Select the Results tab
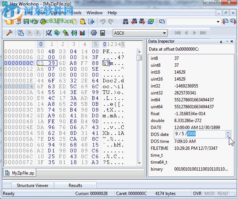Screen dimensions: 238x199 [75, 186]
